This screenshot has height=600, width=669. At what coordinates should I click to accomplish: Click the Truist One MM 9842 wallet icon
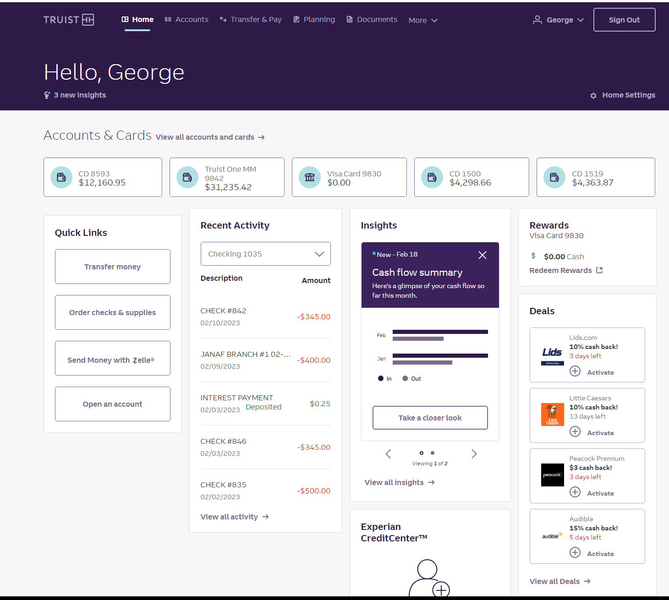[187, 177]
